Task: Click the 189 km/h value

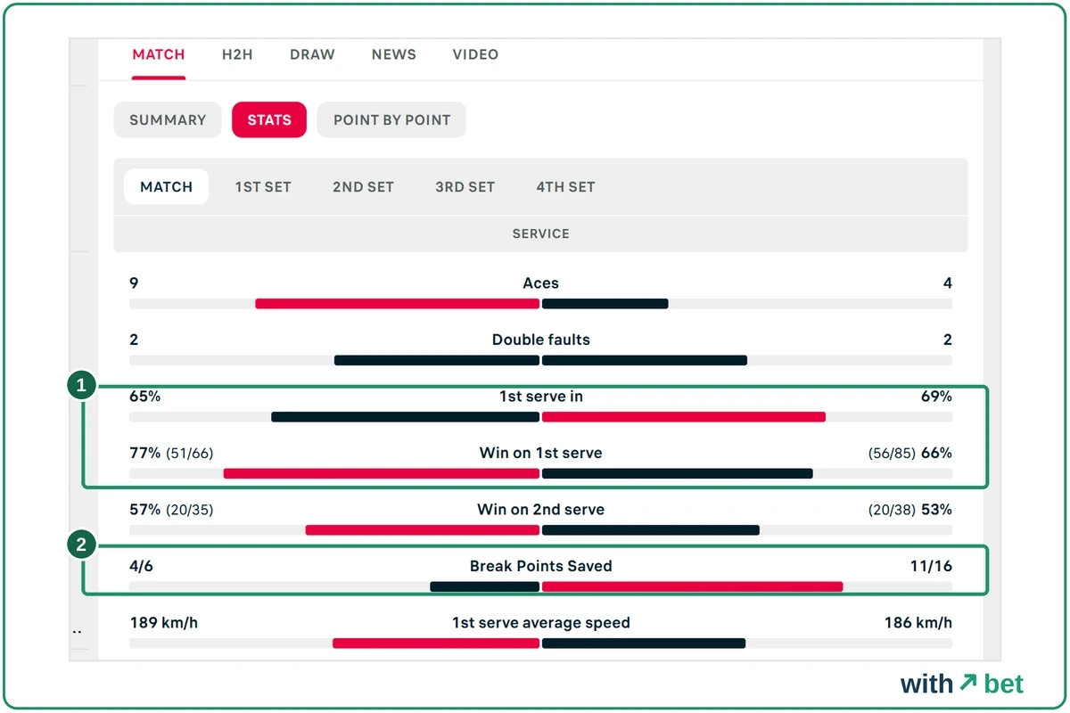Action: [x=164, y=623]
